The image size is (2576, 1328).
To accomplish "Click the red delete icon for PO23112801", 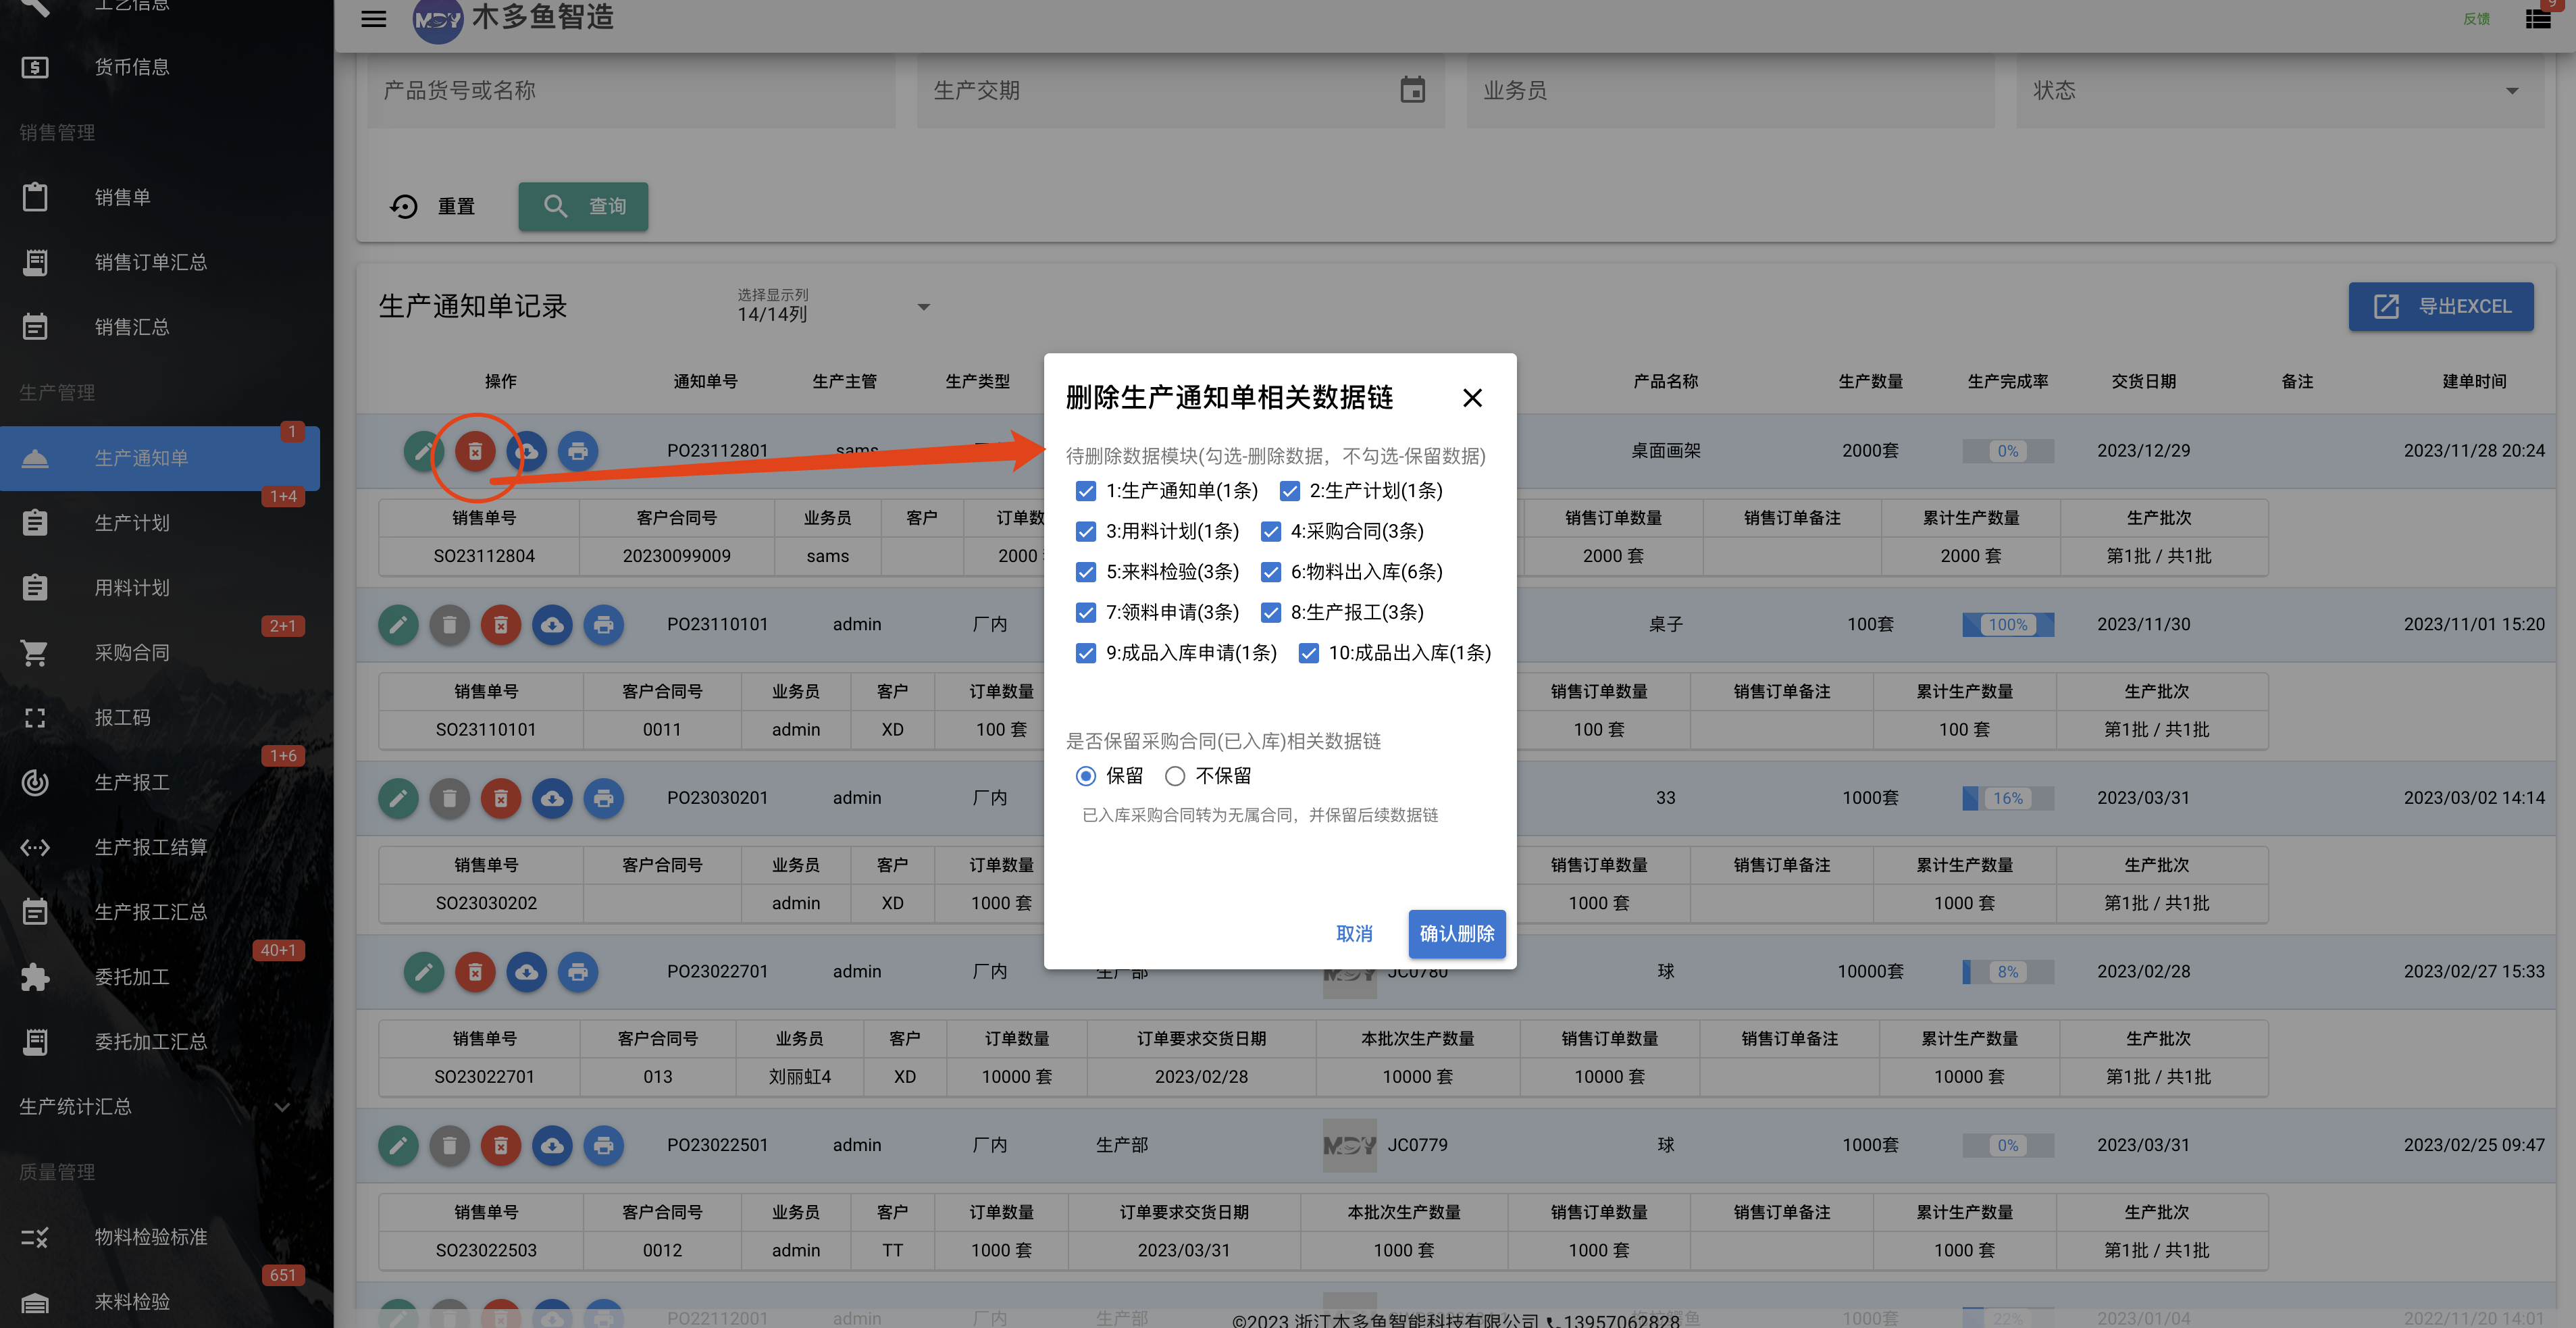I will pyautogui.click(x=475, y=451).
